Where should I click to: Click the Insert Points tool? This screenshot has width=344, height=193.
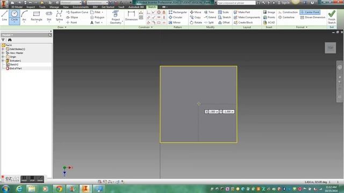click(269, 17)
